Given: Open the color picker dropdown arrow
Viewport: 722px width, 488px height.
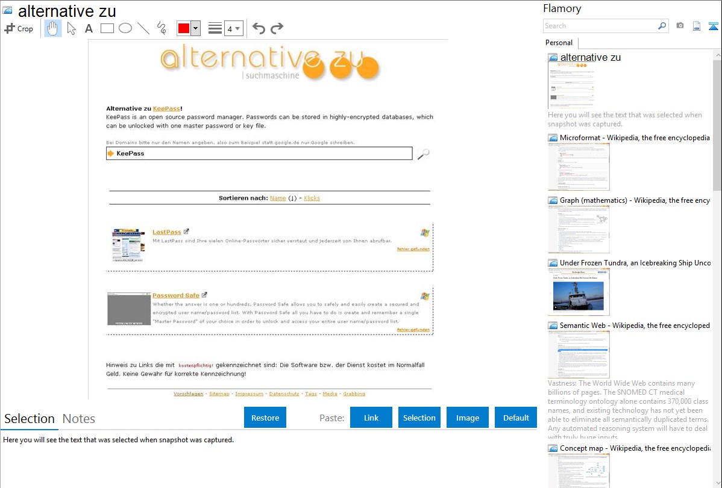Looking at the screenshot, I should coord(196,28).
